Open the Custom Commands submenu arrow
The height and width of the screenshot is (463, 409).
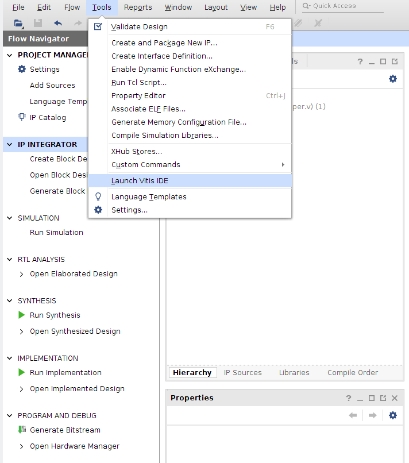[x=283, y=164]
